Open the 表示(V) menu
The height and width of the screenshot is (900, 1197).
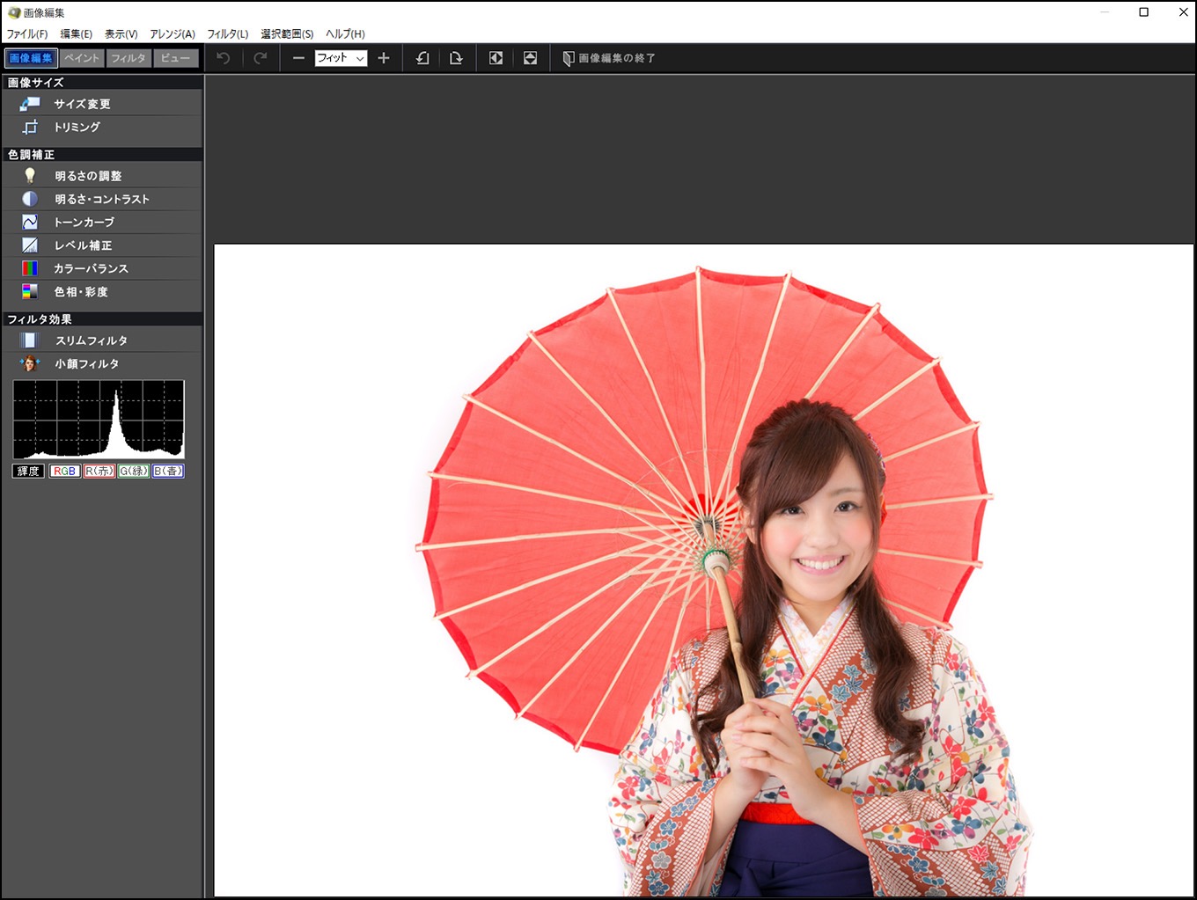click(121, 34)
